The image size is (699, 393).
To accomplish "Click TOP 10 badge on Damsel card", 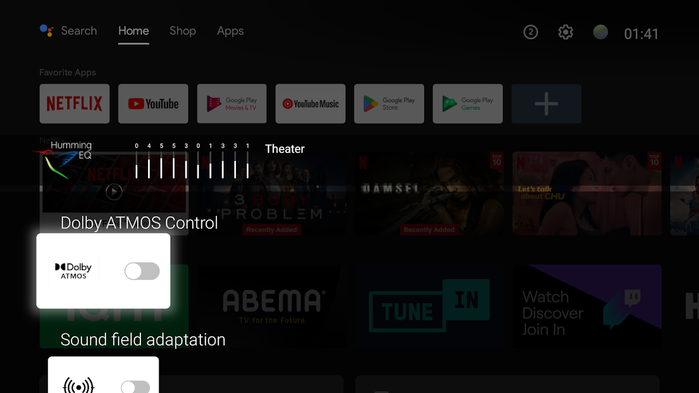I will [497, 161].
